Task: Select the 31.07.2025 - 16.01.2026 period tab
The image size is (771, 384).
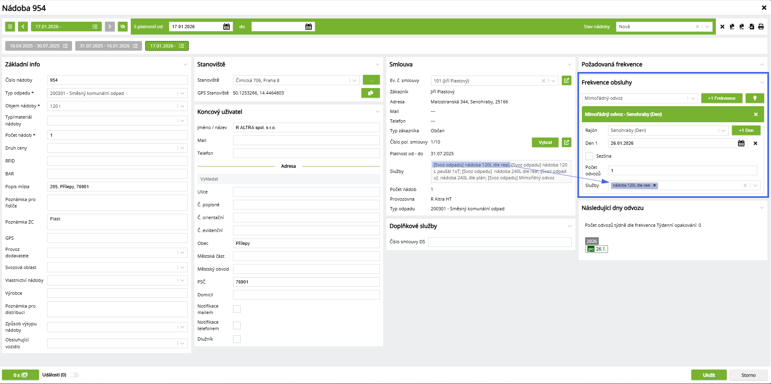Action: coord(109,46)
